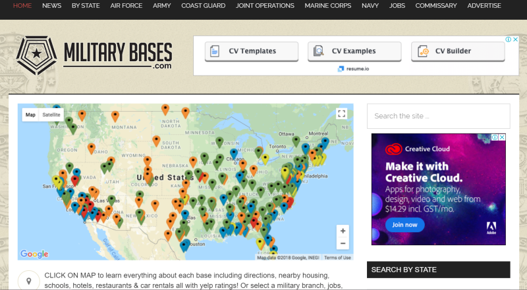
Task: Switch map to Map view
Action: coord(30,115)
